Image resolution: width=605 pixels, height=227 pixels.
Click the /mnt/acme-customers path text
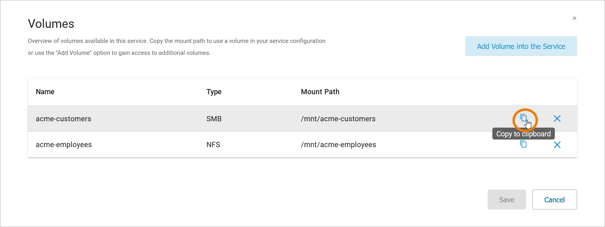pyautogui.click(x=338, y=118)
